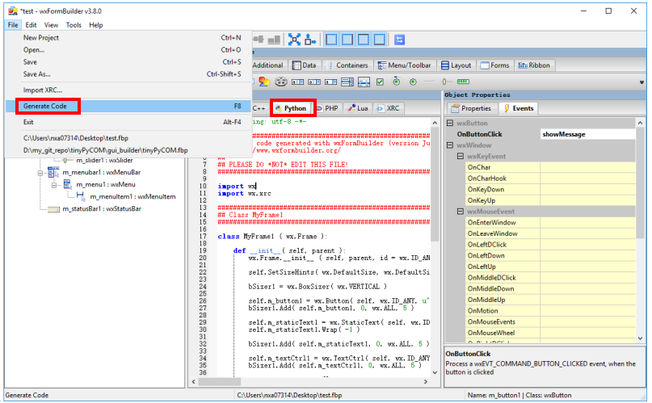Select the film reel animation control icon

pyautogui.click(x=281, y=82)
